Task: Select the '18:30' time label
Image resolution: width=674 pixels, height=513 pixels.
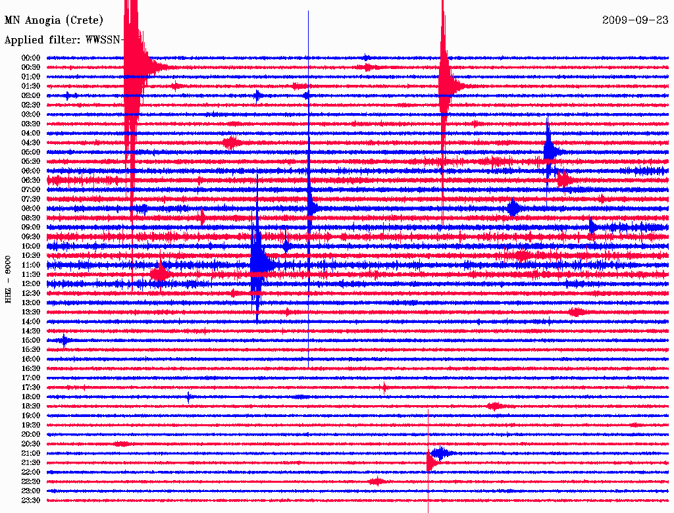Action: click(31, 406)
